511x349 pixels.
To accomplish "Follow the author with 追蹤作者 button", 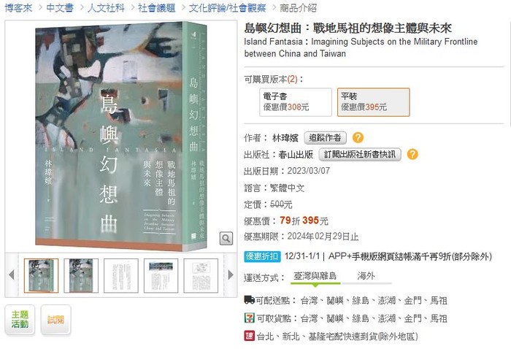I will [325, 138].
